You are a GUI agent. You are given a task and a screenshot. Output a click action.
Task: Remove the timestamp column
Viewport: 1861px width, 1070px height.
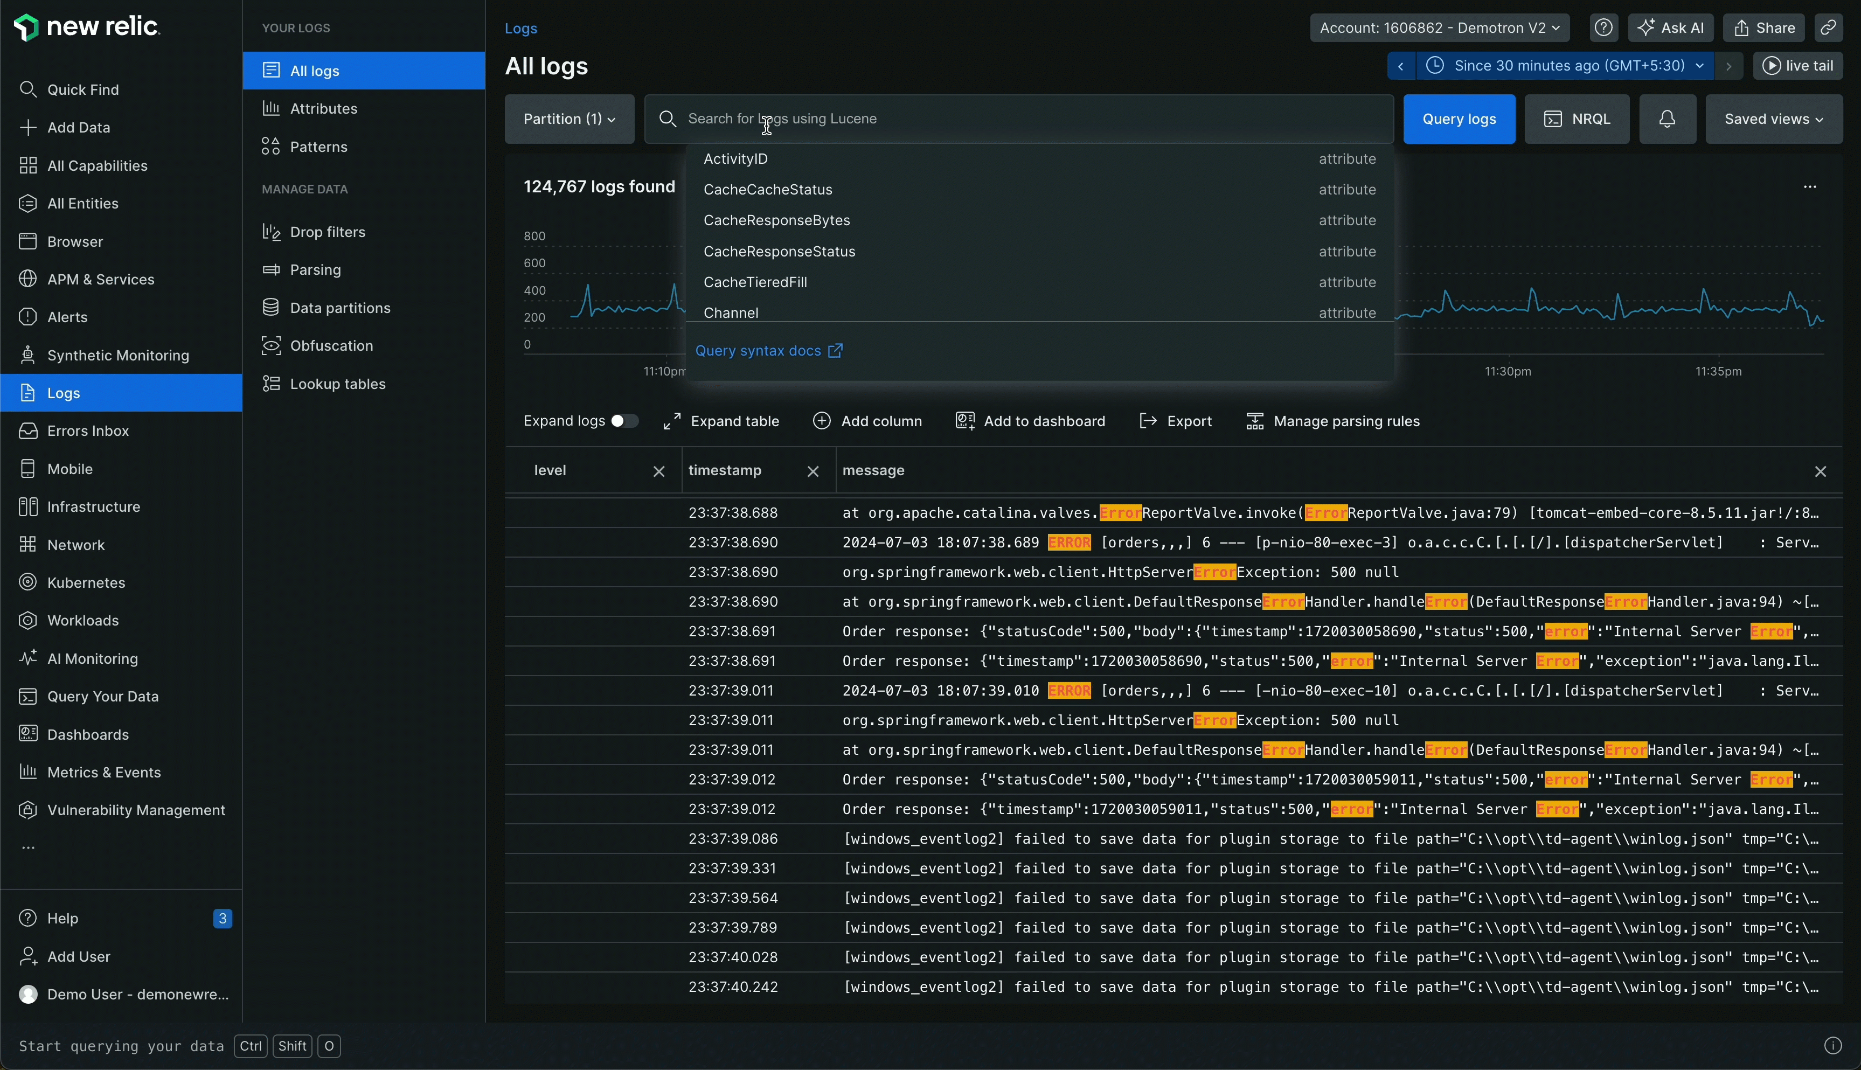pos(813,472)
